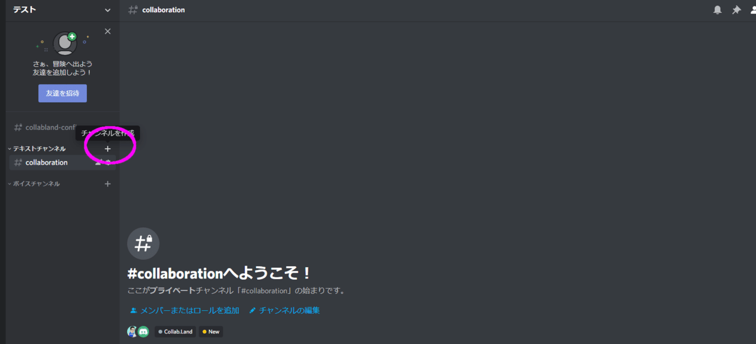Click the Collab.Land role tag
The width and height of the screenshot is (756, 344).
click(x=175, y=332)
